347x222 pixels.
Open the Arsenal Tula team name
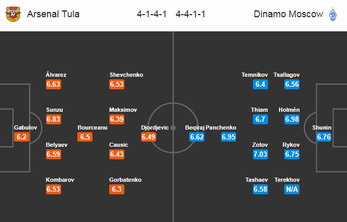[53, 14]
